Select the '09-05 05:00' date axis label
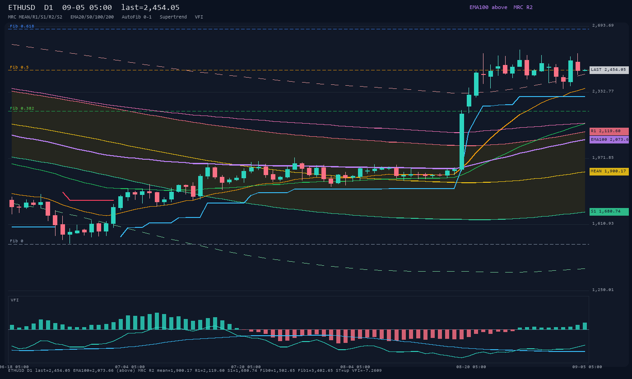The image size is (632, 379). click(587, 367)
